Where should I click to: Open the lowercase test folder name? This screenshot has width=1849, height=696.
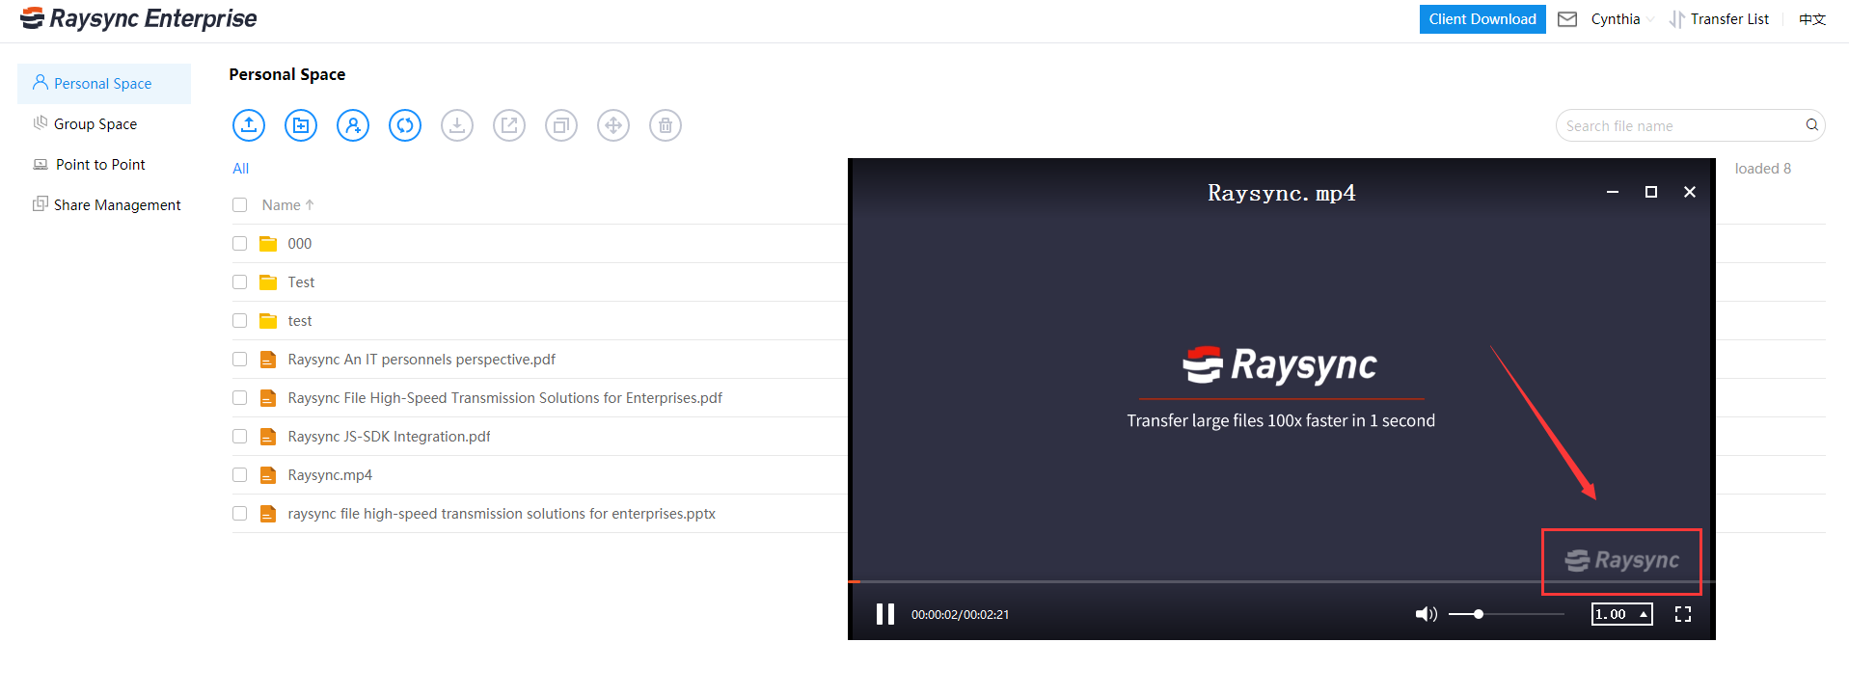(300, 321)
